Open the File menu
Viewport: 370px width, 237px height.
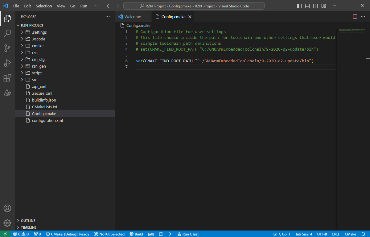click(16, 6)
